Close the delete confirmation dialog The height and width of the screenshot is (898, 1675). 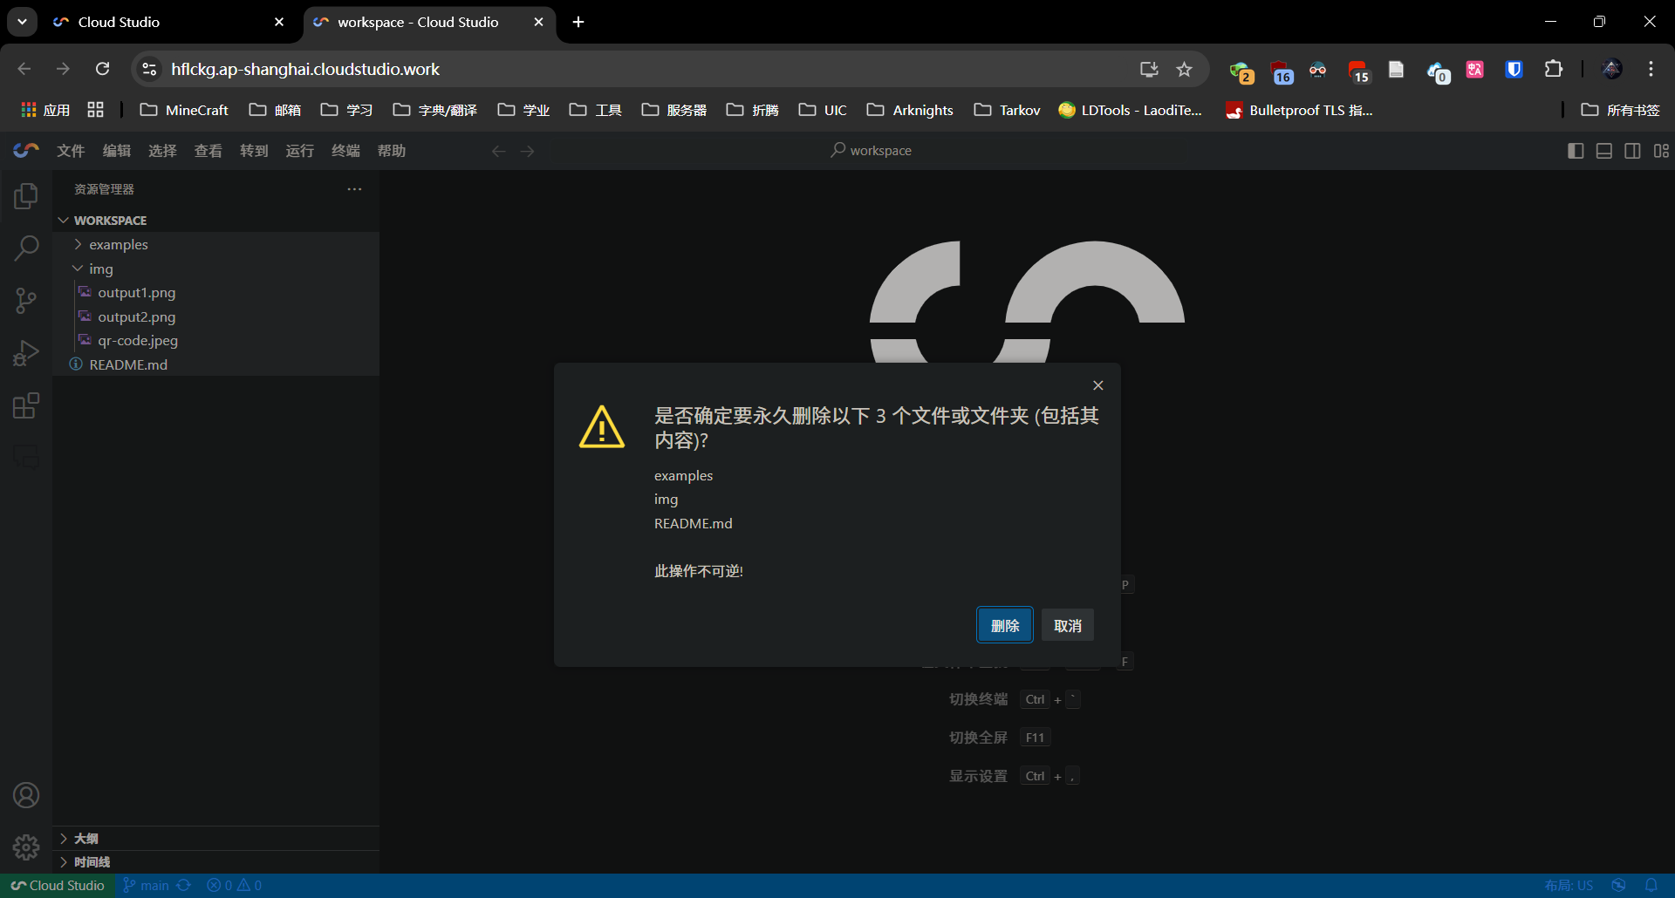[1098, 385]
